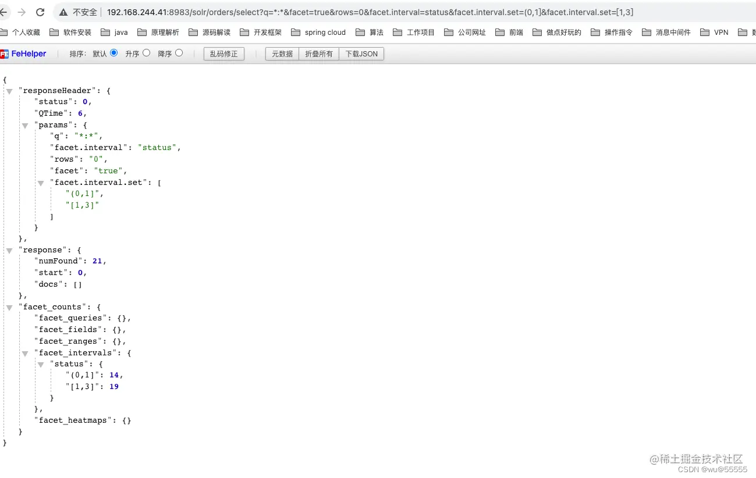Click the 折叠所有 collapse all button
Screen dimensions: 756x478
319,54
